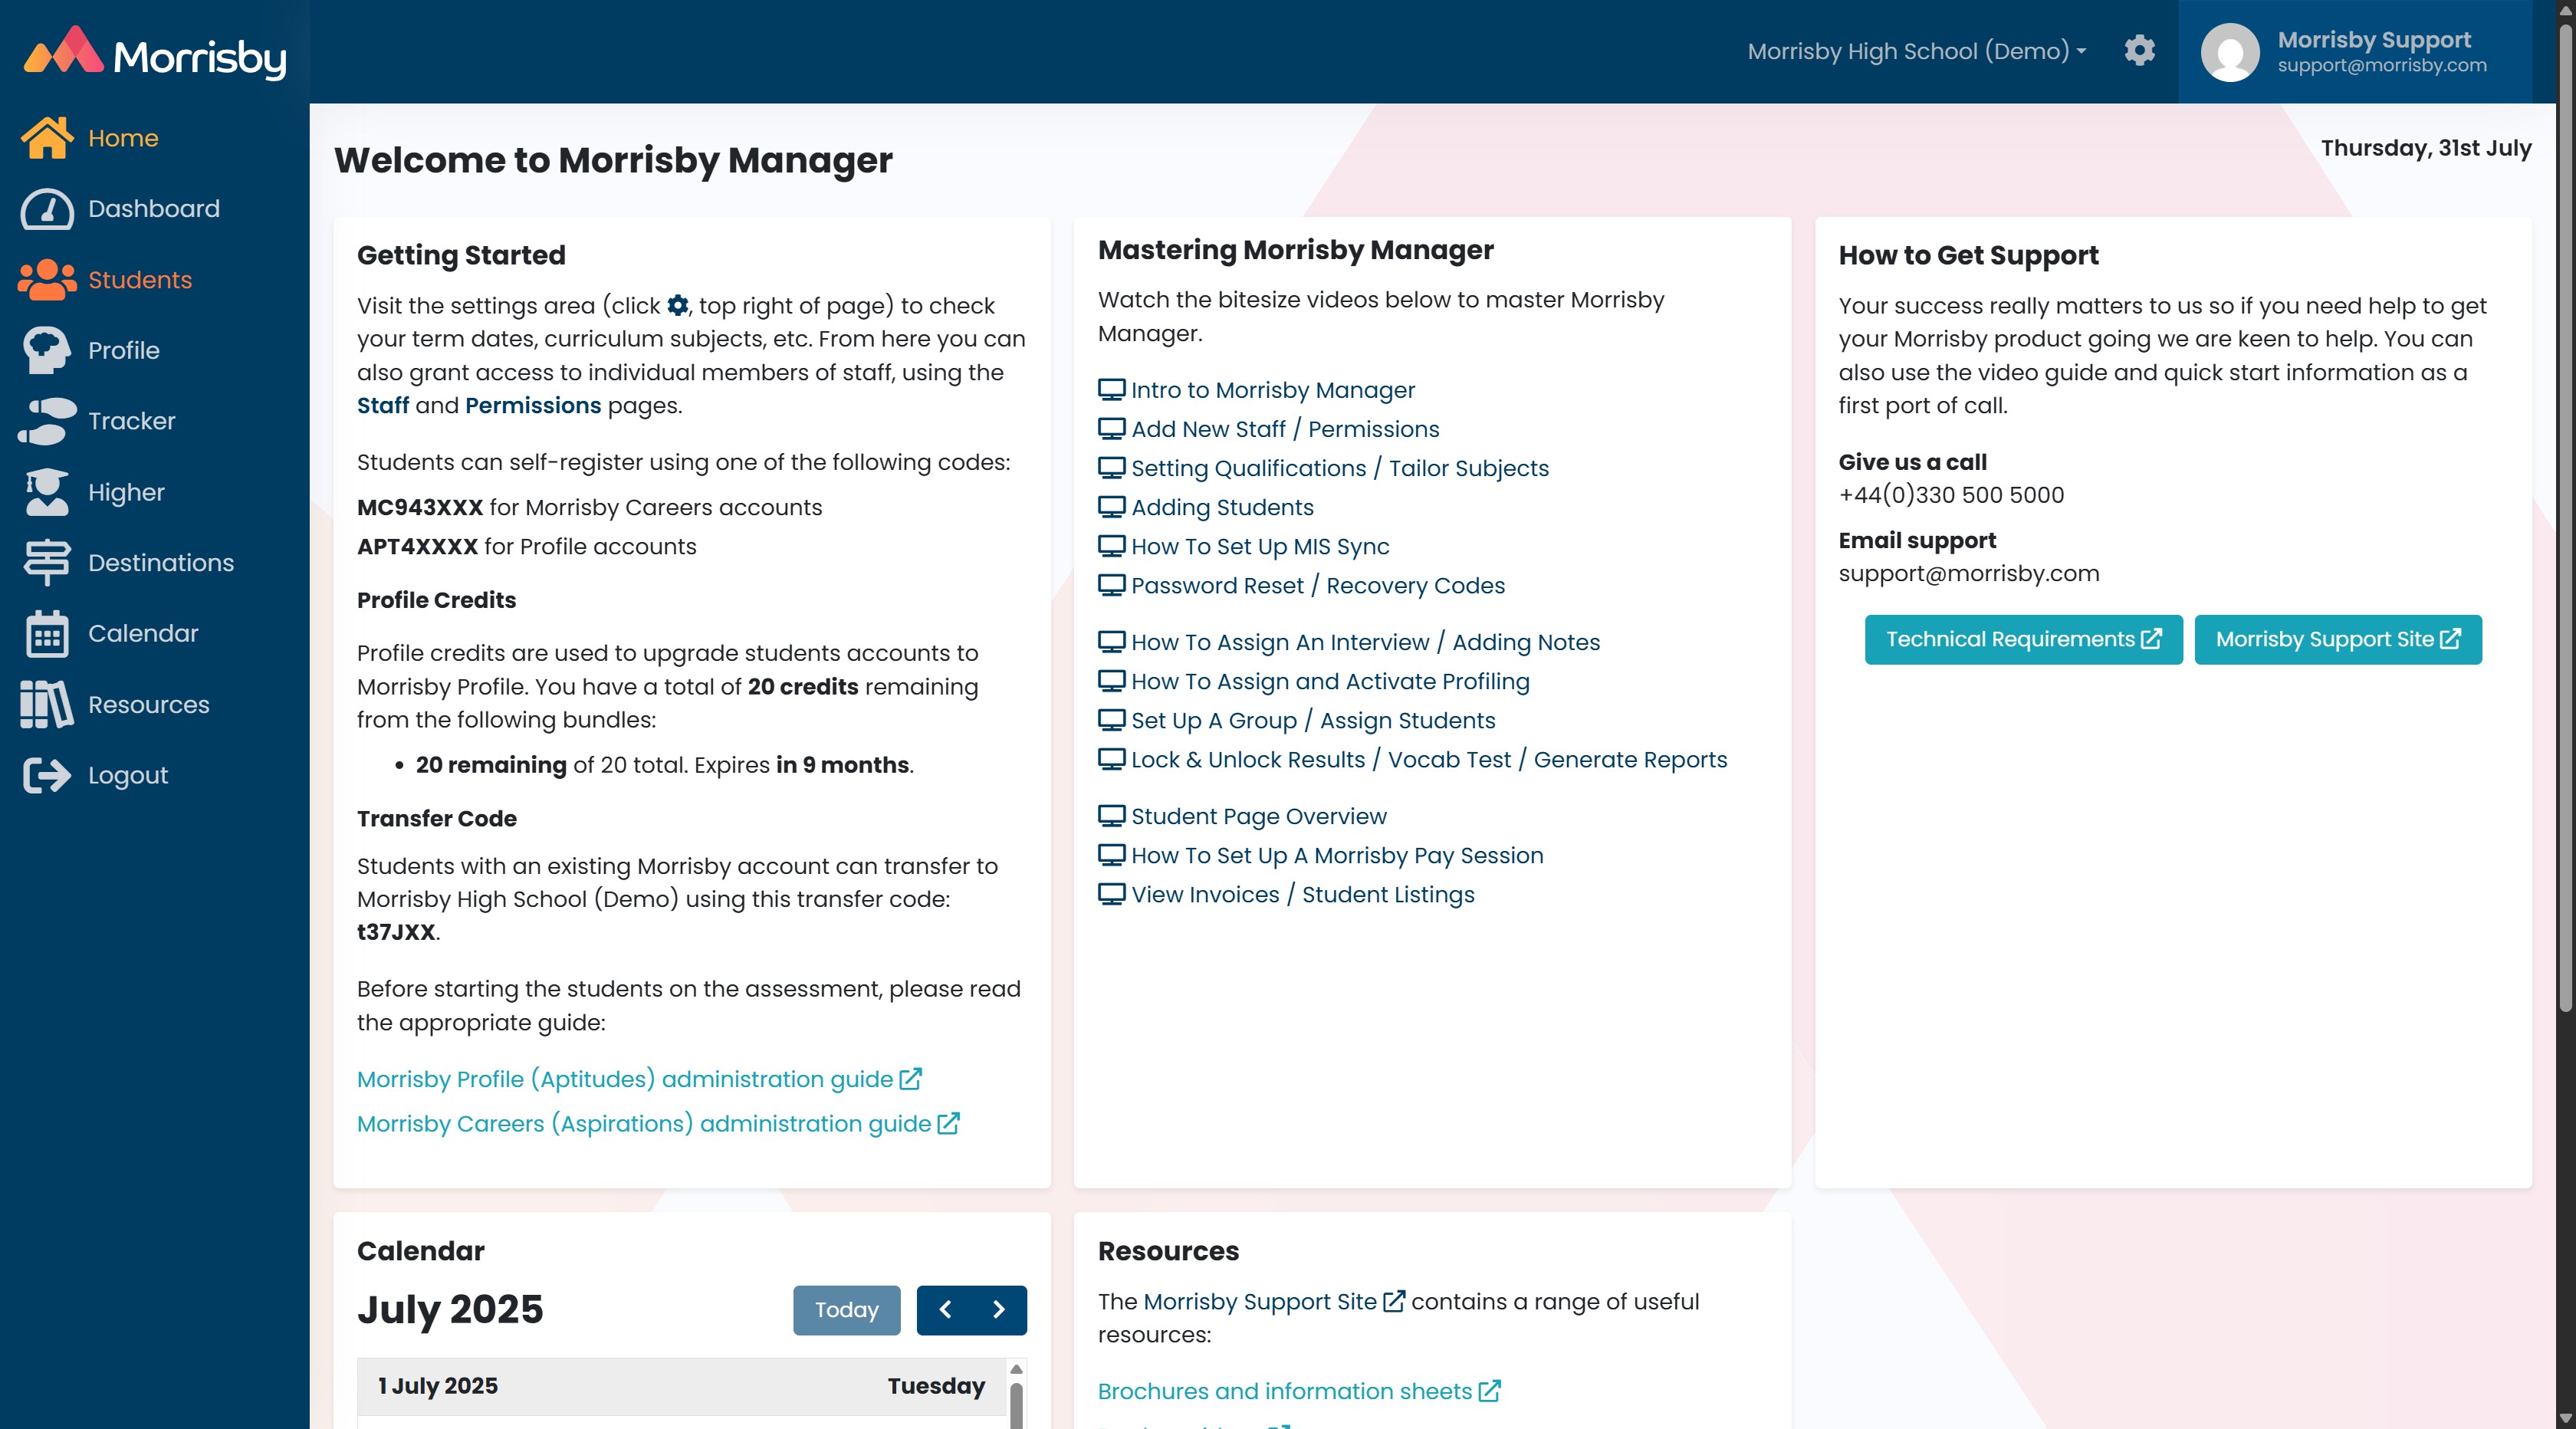Click the Thursday, 31st July date text

tap(2426, 148)
